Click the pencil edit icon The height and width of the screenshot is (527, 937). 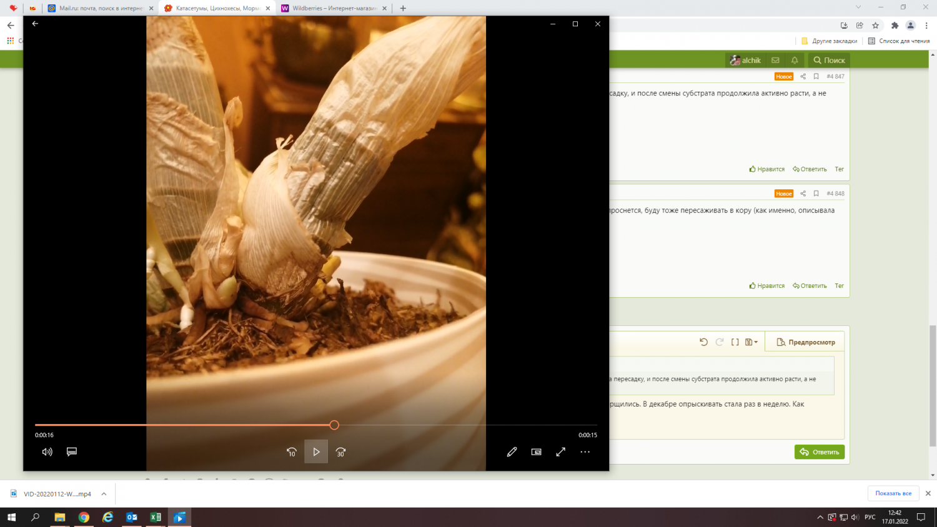pyautogui.click(x=512, y=451)
